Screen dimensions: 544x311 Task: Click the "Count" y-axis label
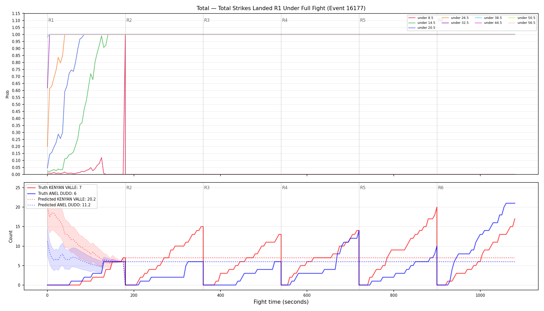point(11,236)
